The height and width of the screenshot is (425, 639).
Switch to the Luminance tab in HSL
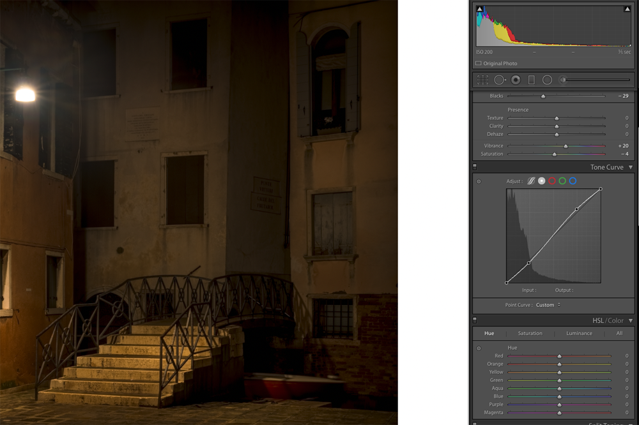(579, 333)
